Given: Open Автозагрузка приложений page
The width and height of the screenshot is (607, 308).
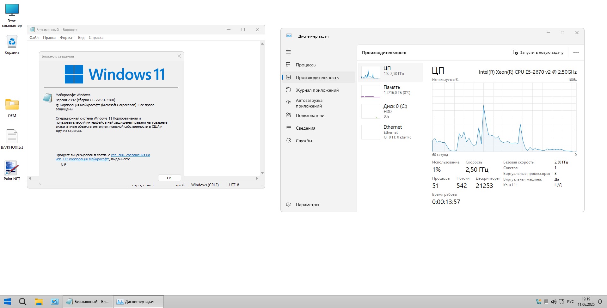Looking at the screenshot, I should coord(318,103).
